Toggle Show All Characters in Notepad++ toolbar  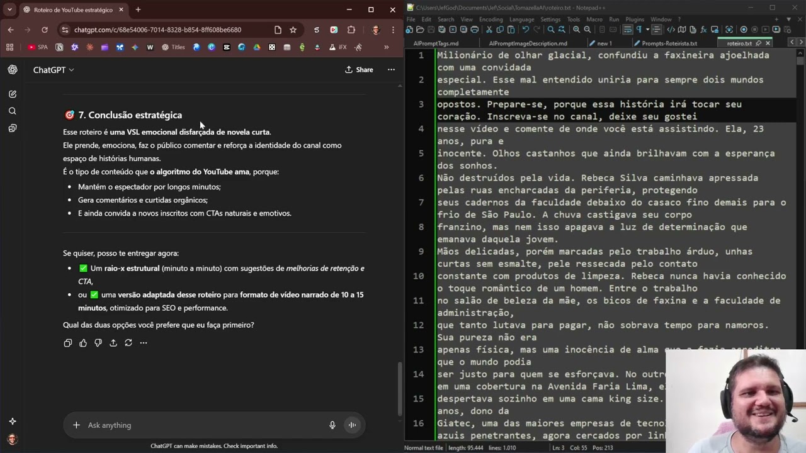pos(639,30)
